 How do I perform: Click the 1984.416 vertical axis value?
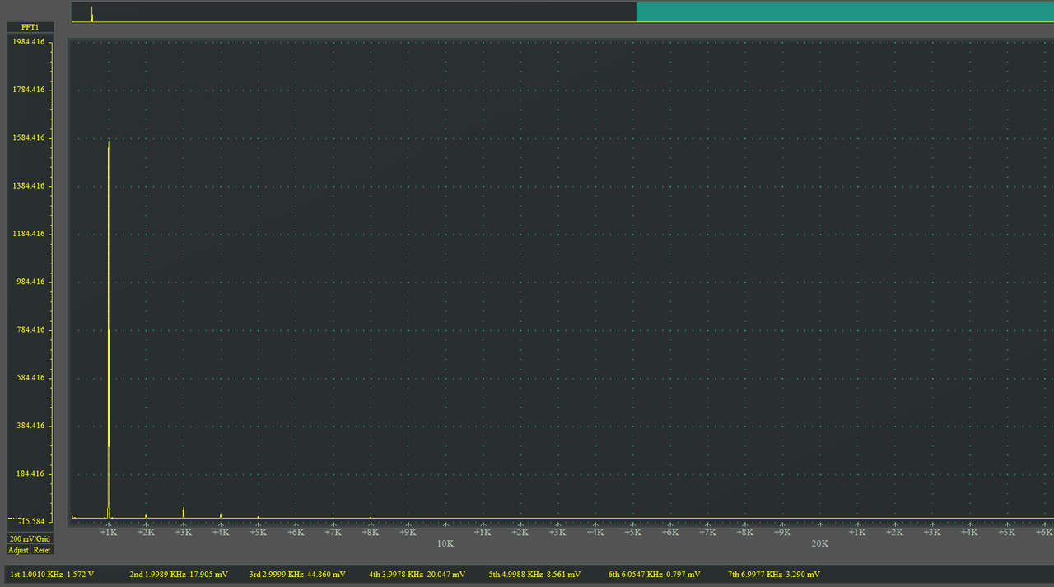(28, 42)
